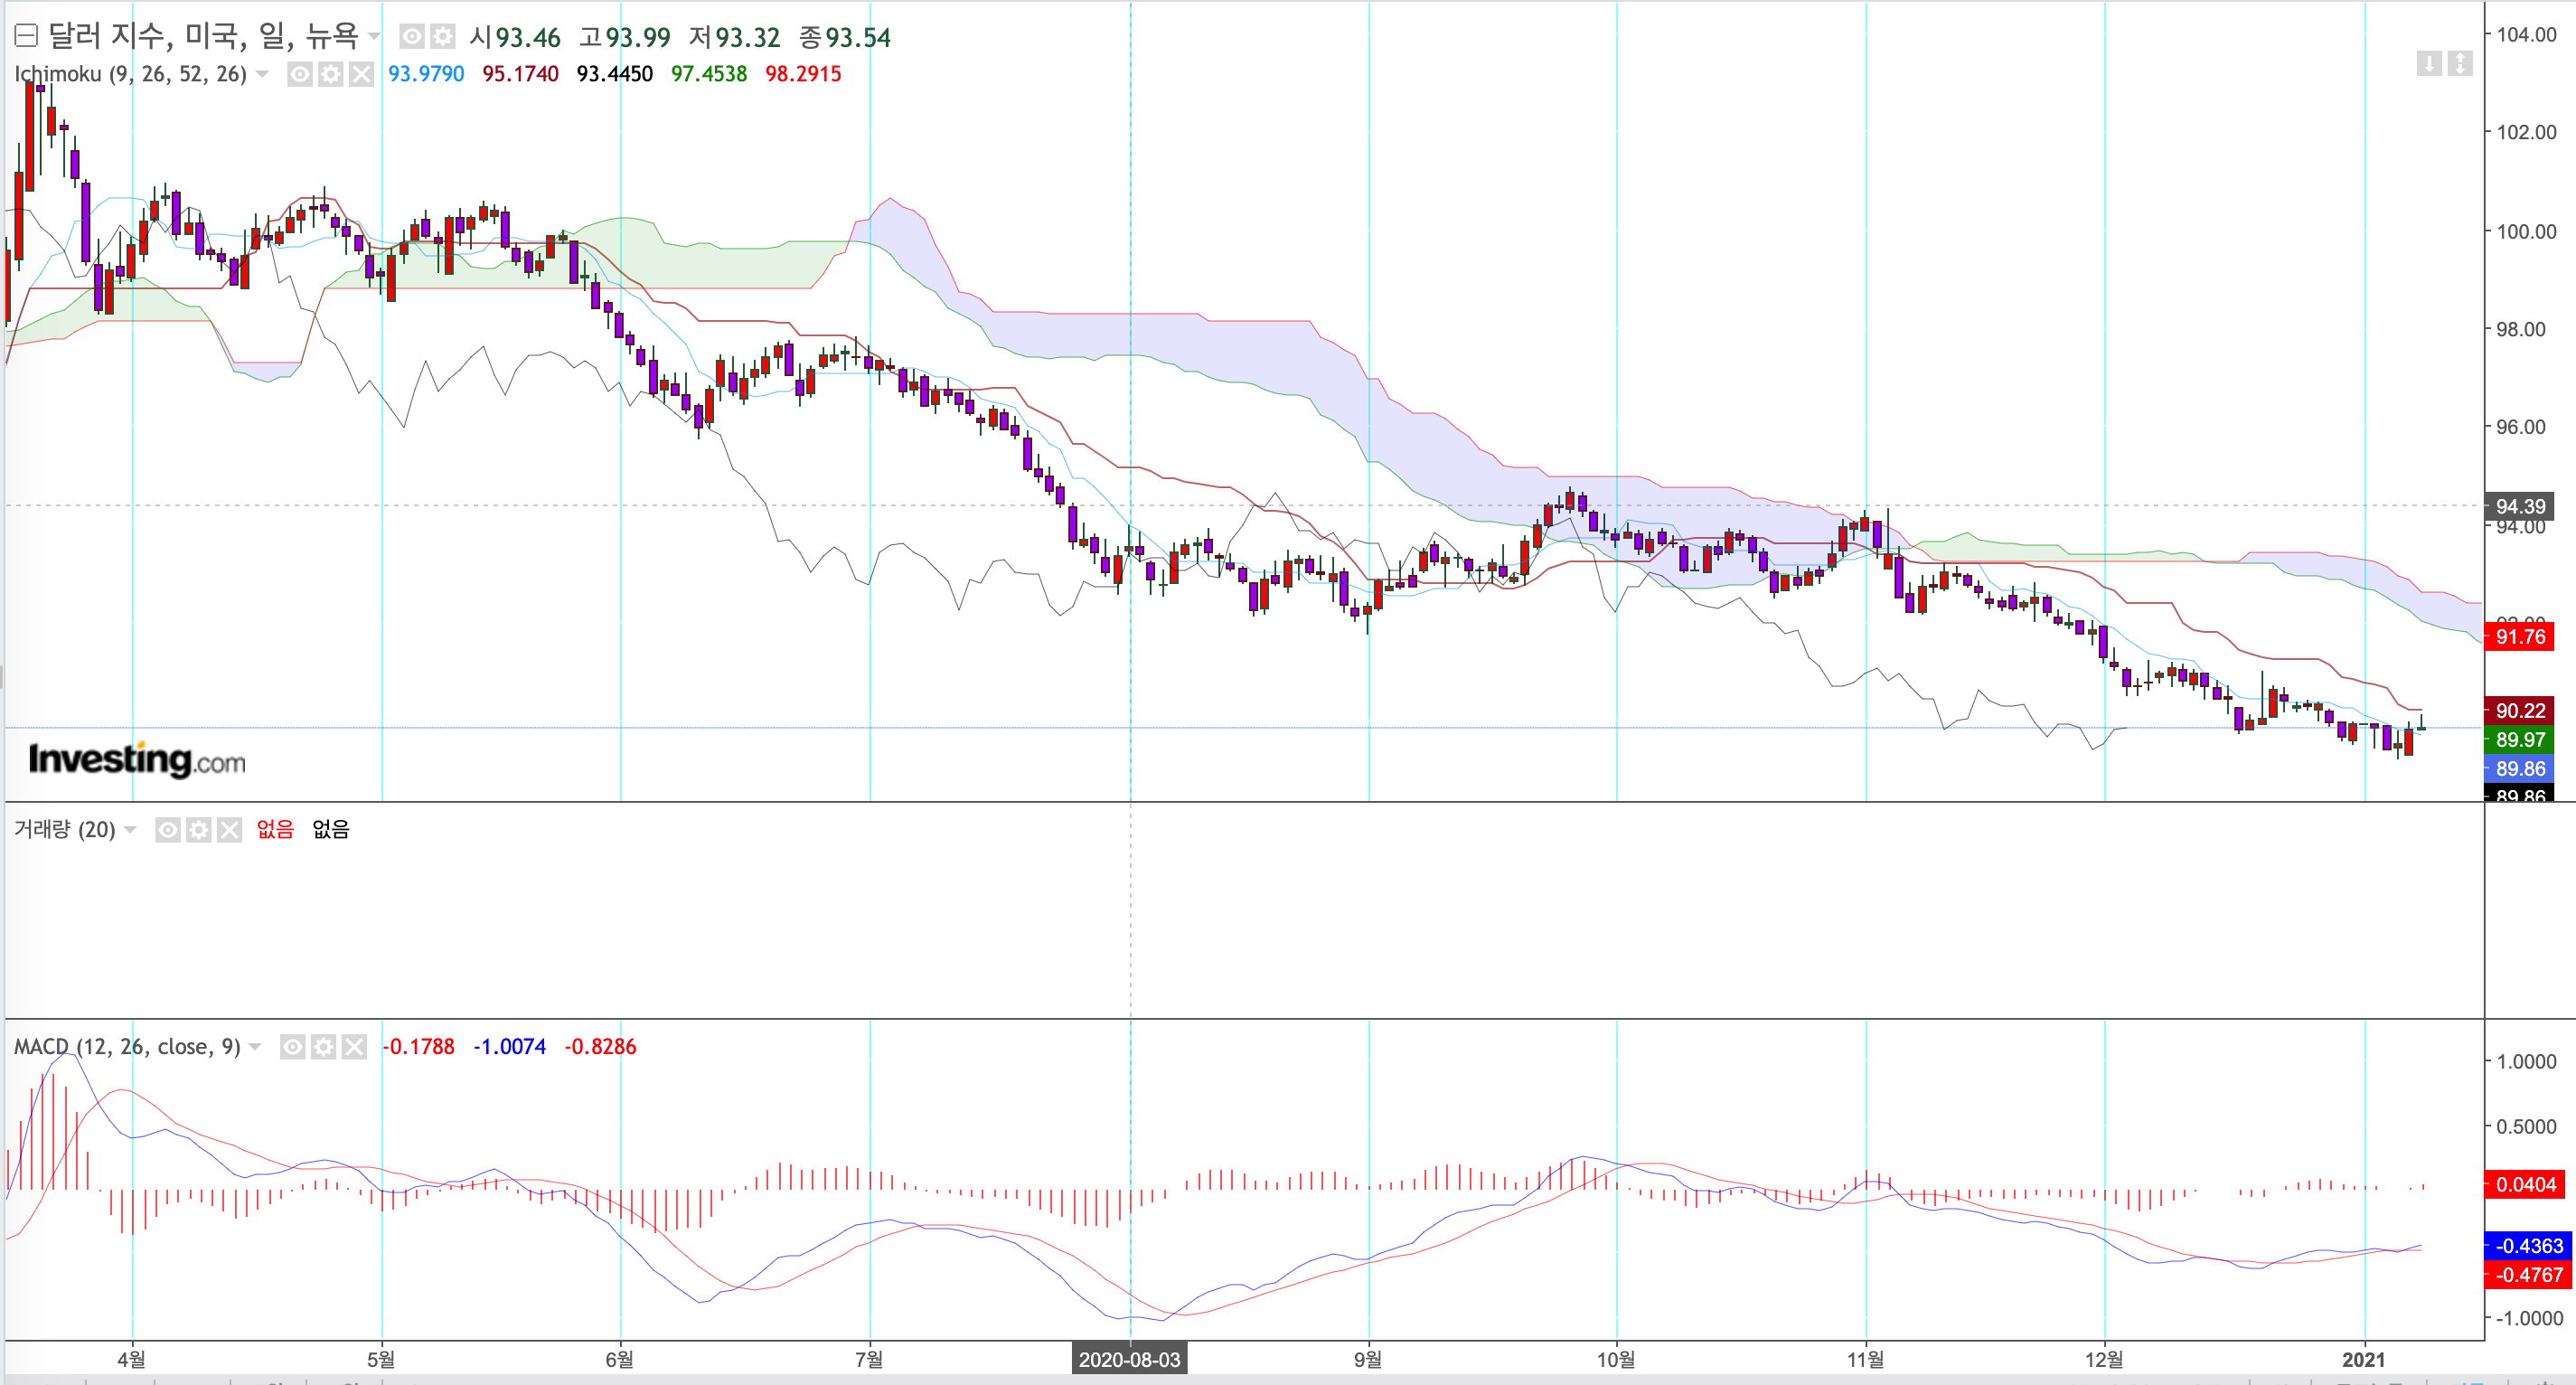Click the MACD (12, 26, close, 9) label
This screenshot has width=2576, height=1385.
pos(127,1047)
